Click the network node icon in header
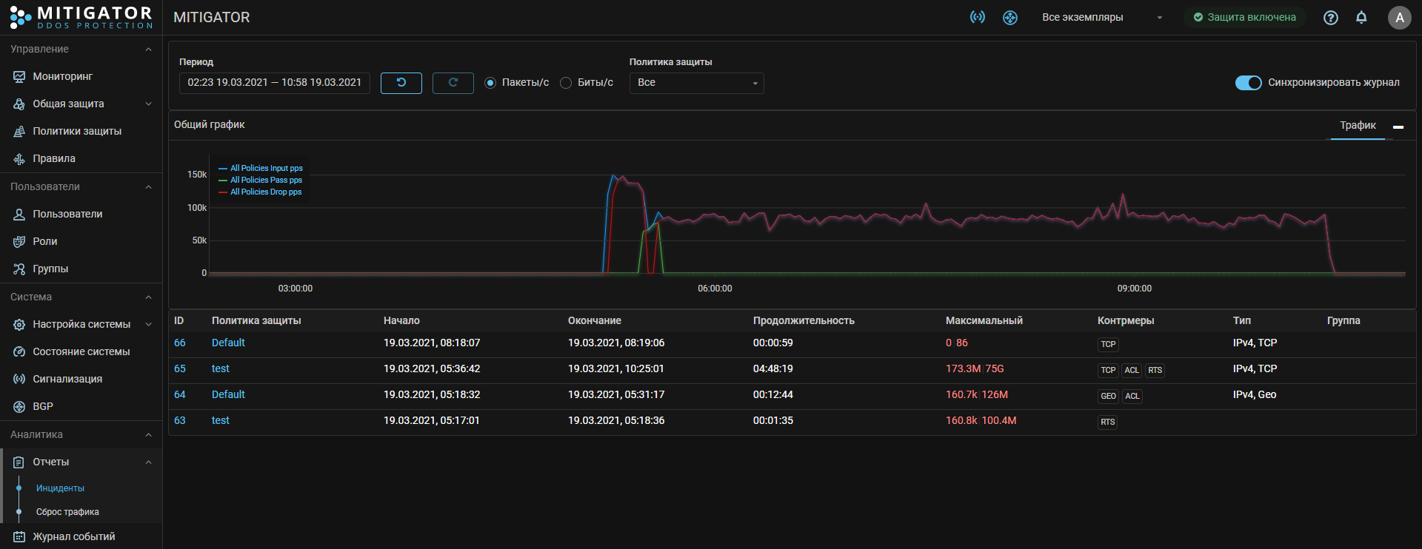 (x=1010, y=18)
